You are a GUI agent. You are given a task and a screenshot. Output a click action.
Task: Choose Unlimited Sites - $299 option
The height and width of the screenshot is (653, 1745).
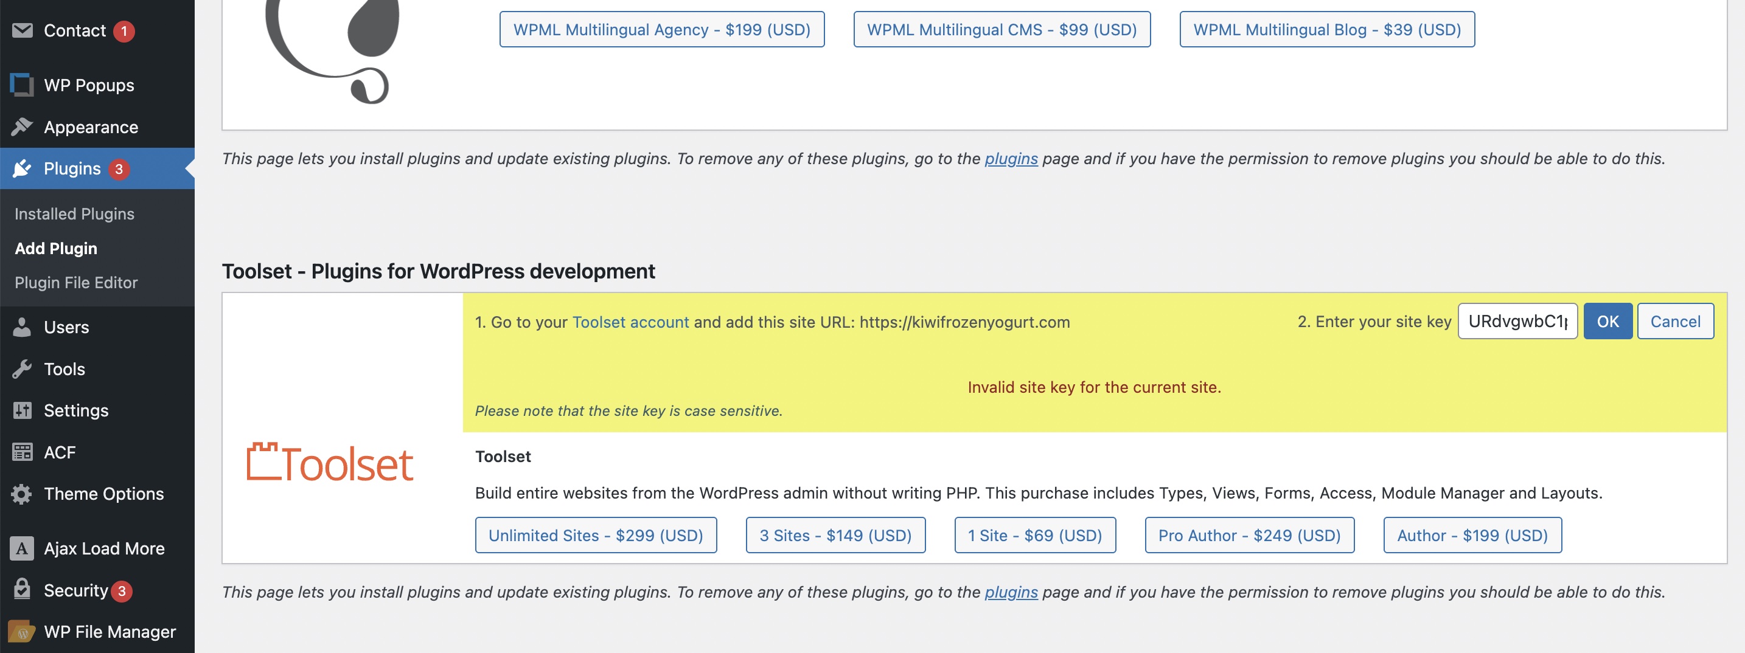pyautogui.click(x=596, y=535)
